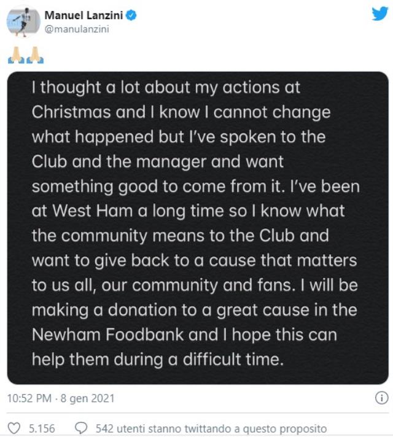Click the reply speech bubble icon
The width and height of the screenshot is (393, 437).
80,428
